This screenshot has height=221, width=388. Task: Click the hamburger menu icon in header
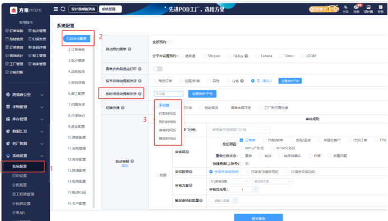56,9
